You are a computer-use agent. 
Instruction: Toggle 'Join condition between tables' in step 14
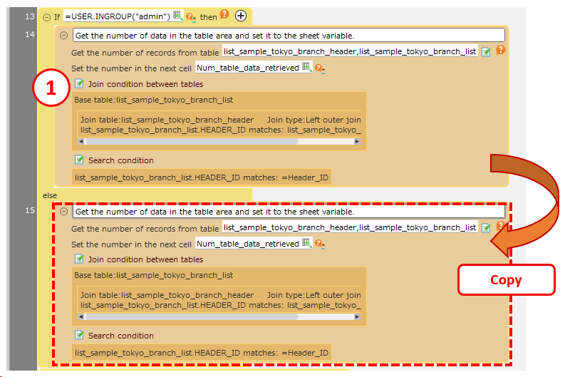[80, 84]
